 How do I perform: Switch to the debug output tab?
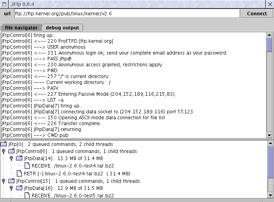[x=62, y=28]
